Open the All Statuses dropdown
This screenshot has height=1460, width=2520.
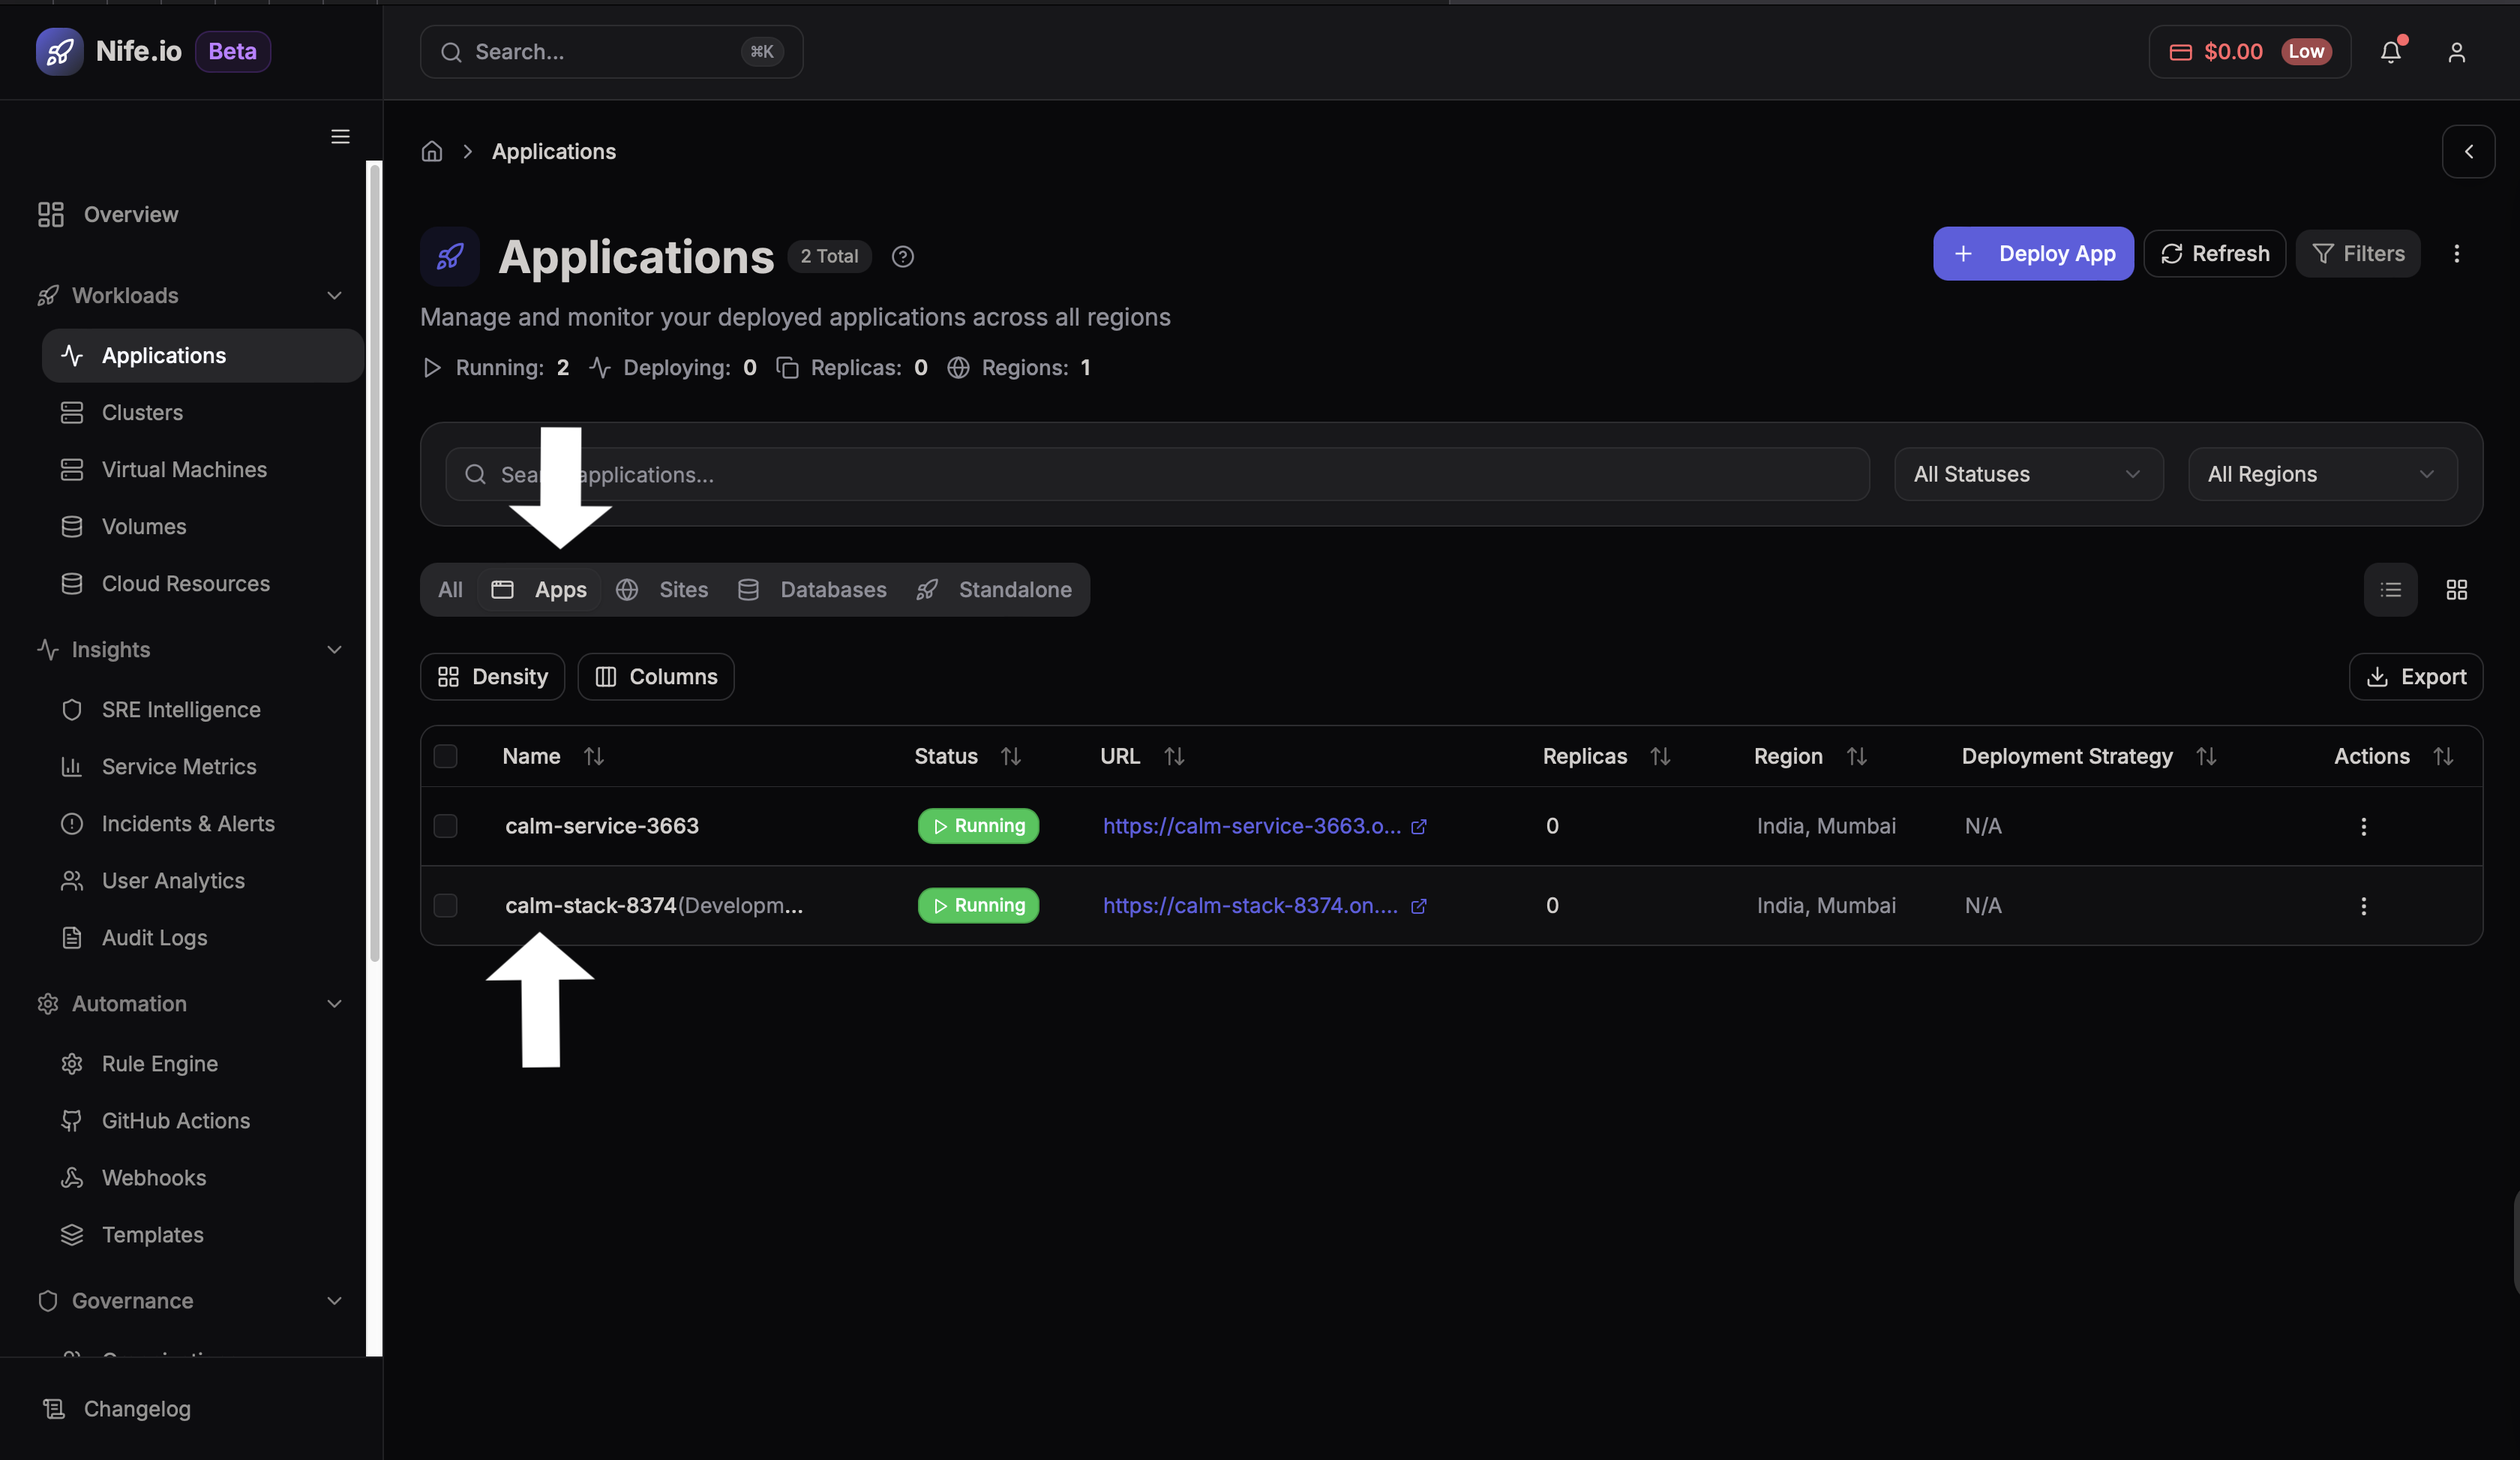tap(2028, 474)
